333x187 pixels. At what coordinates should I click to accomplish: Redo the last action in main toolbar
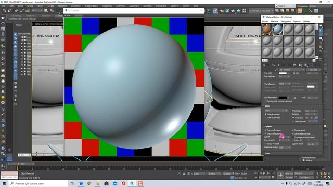(x=10, y=11)
